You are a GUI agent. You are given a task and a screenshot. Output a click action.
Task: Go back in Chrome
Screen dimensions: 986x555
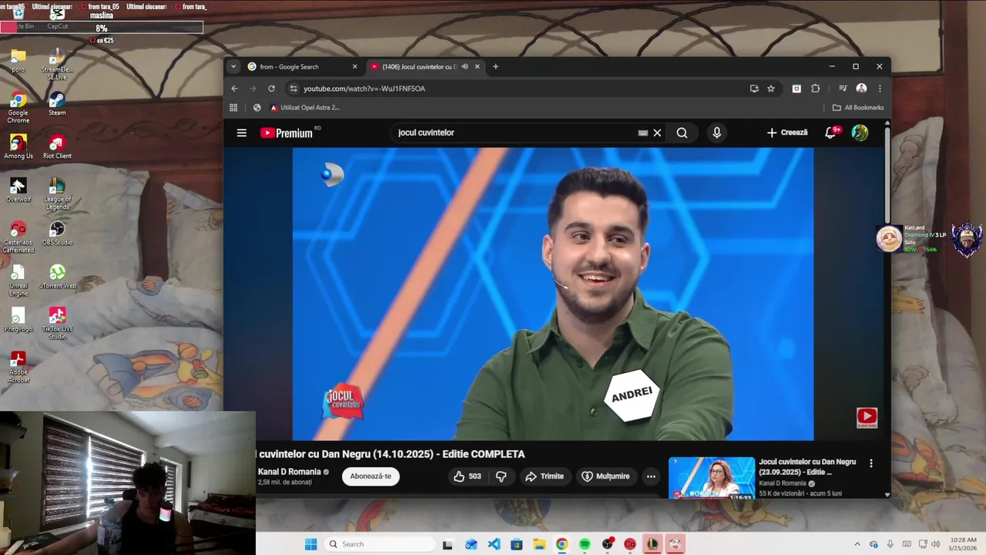(234, 89)
